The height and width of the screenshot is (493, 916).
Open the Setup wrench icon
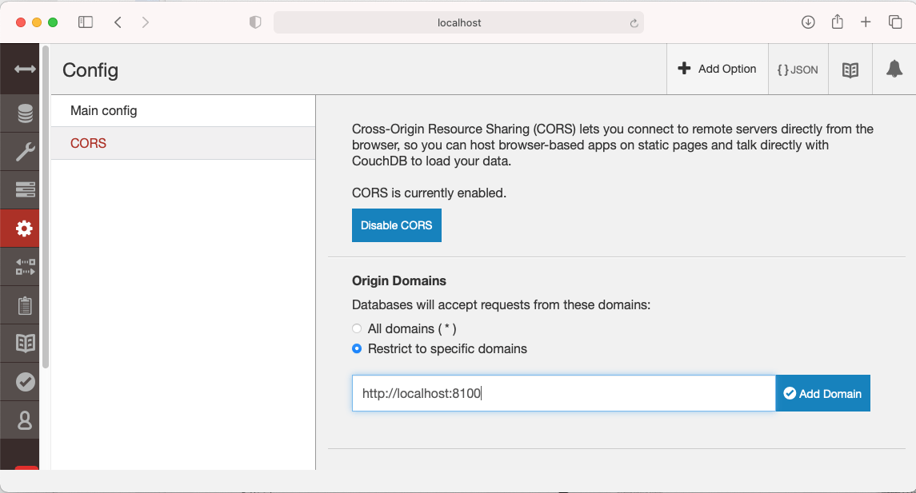click(25, 152)
